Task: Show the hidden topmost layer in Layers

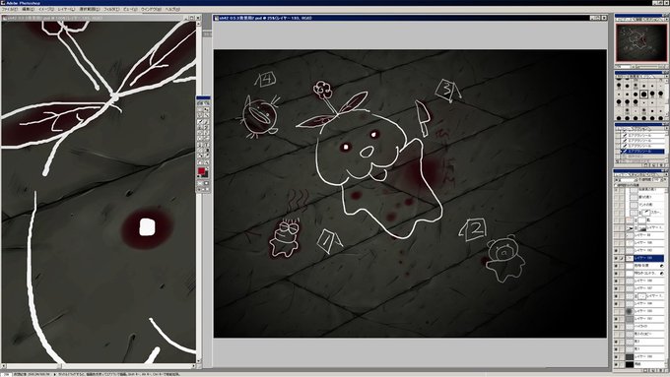Action: (616, 190)
